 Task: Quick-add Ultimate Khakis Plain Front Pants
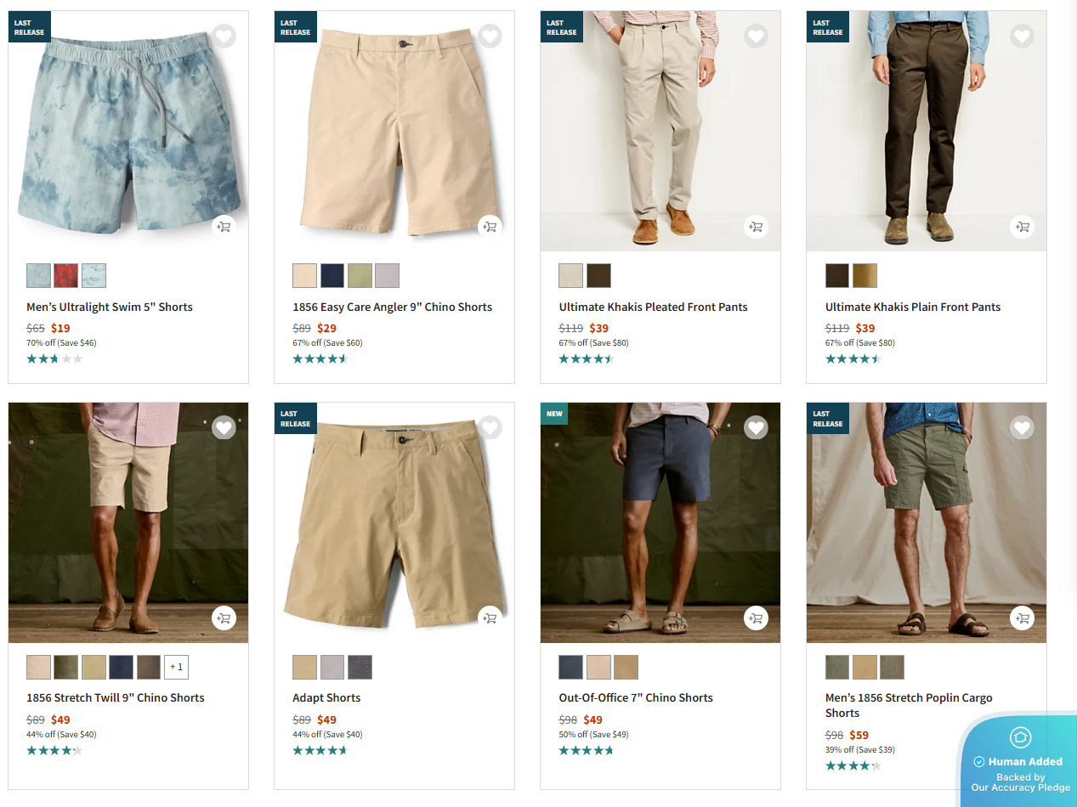(x=1022, y=227)
